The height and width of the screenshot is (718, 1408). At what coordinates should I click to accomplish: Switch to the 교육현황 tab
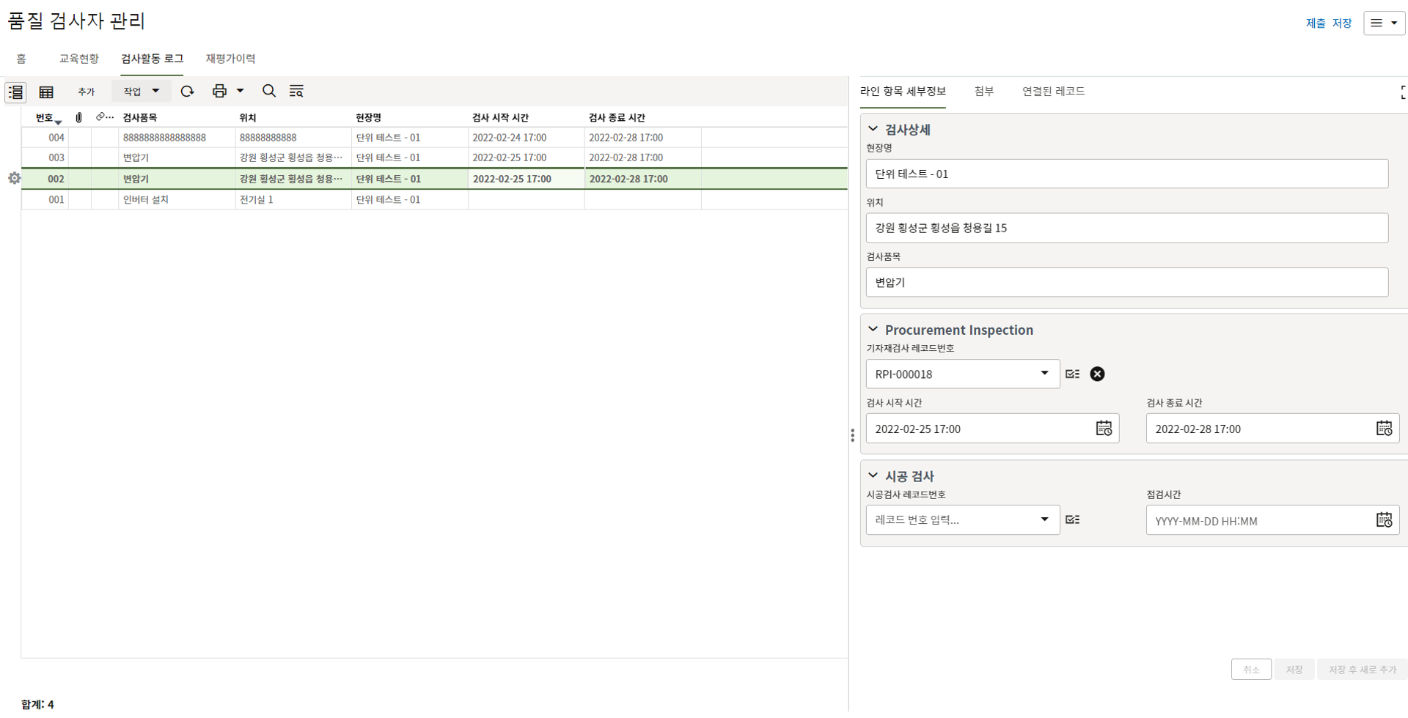(78, 59)
